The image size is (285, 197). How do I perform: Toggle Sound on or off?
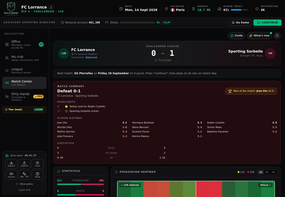pyautogui.click(x=11, y=175)
